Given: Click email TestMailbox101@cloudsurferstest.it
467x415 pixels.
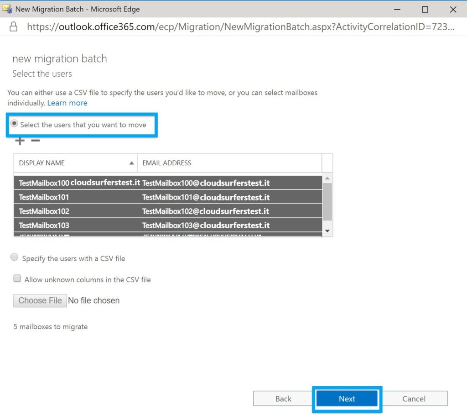Looking at the screenshot, I should [x=206, y=197].
